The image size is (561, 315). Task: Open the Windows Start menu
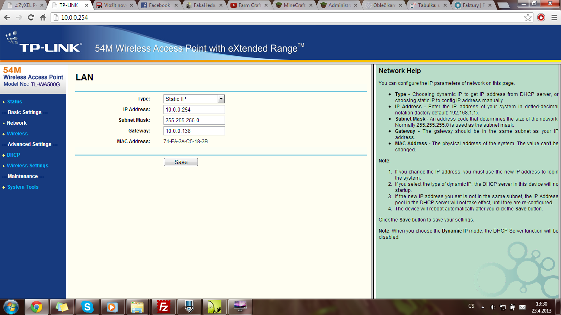(11, 307)
